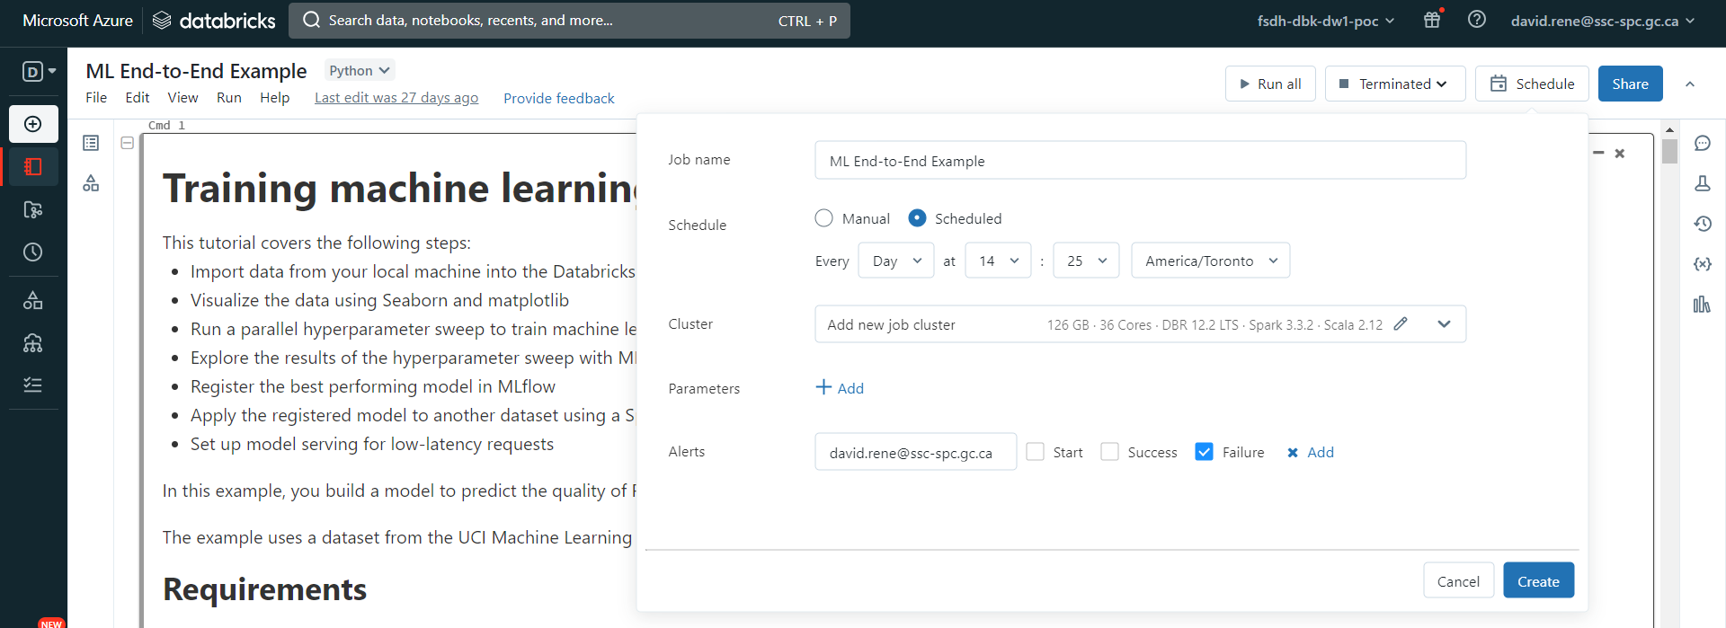This screenshot has height=628, width=1726.
Task: Open the File menu
Action: [x=96, y=98]
